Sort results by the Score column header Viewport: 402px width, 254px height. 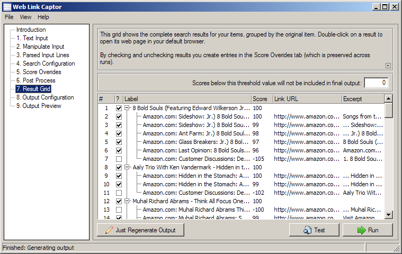click(262, 99)
